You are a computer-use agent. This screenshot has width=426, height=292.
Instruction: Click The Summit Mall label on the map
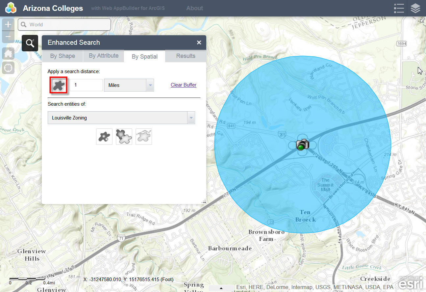[325, 185]
